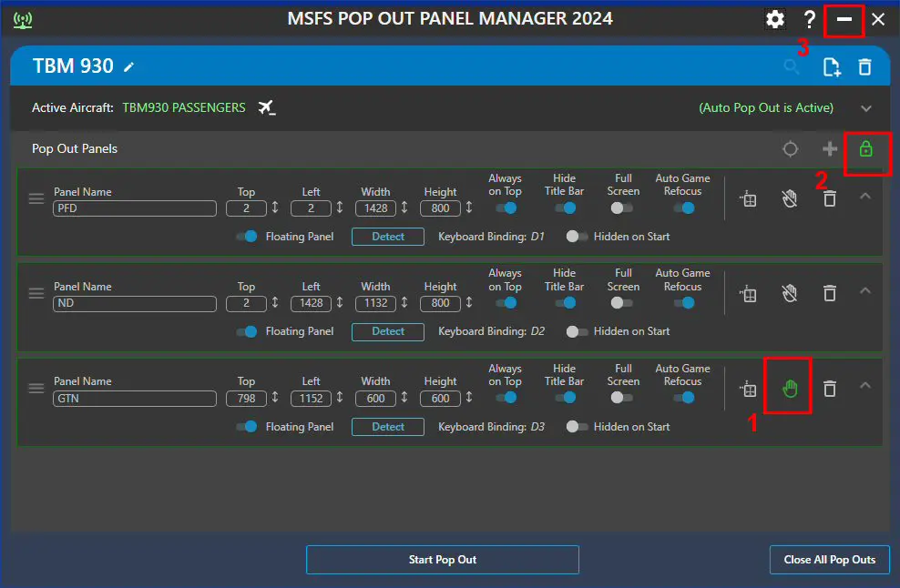Collapse the ND panel row chevron
Image resolution: width=900 pixels, height=588 pixels.
point(865,291)
